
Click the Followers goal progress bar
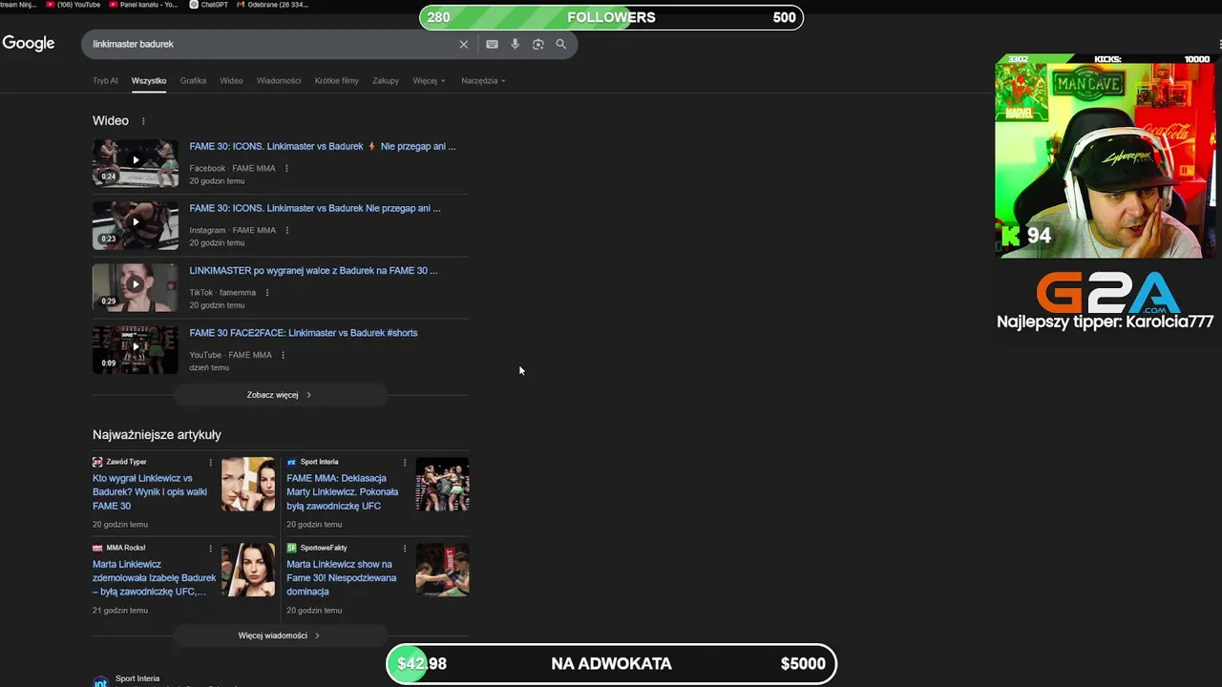tap(611, 17)
